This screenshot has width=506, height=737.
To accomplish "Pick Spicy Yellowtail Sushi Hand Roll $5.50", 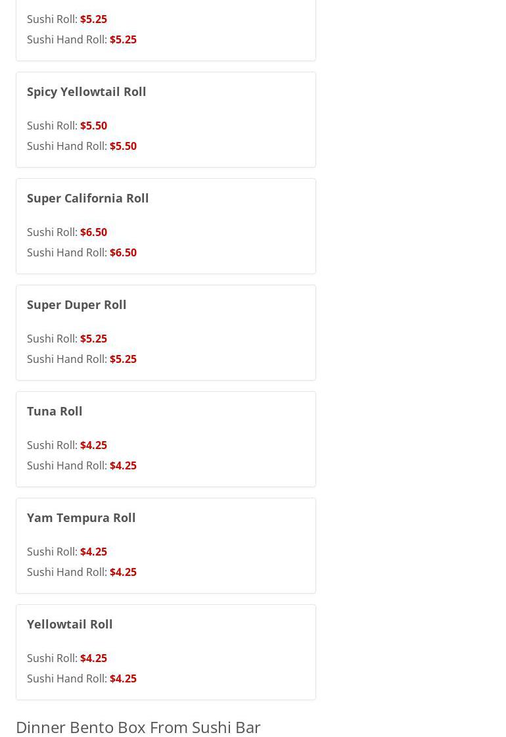I will point(123,146).
